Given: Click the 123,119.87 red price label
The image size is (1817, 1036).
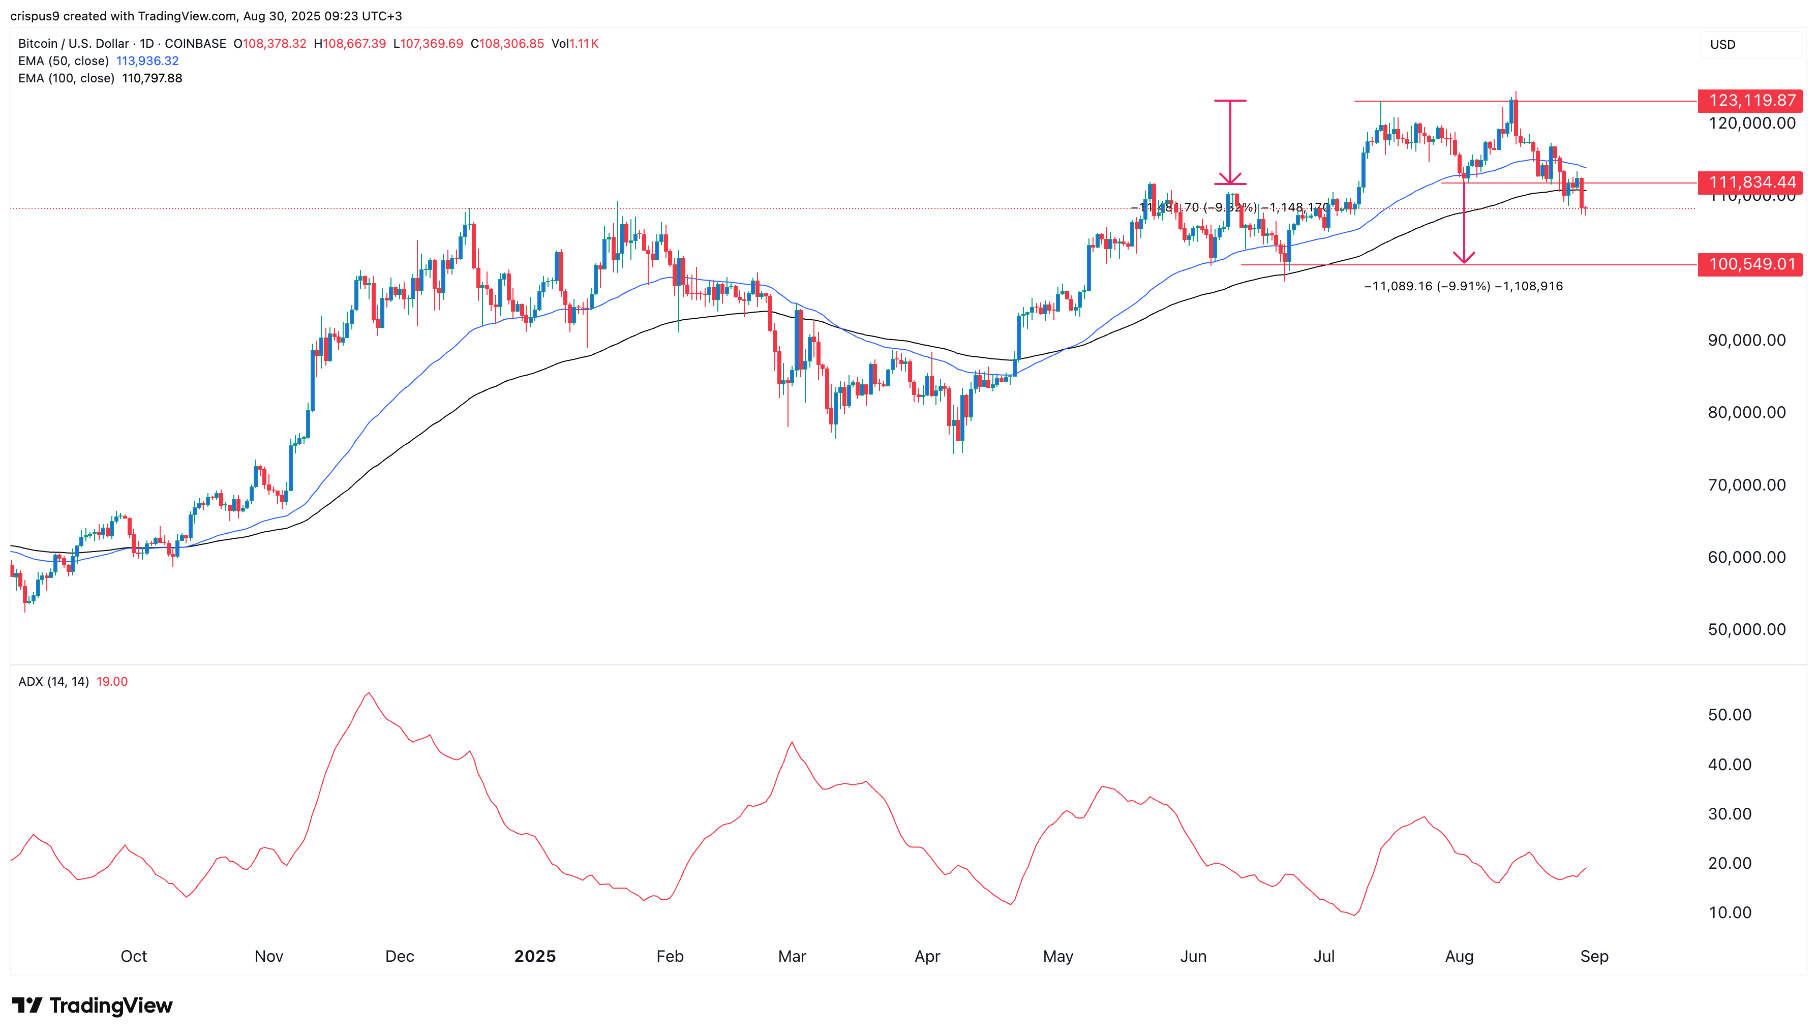Looking at the screenshot, I should point(1749,102).
